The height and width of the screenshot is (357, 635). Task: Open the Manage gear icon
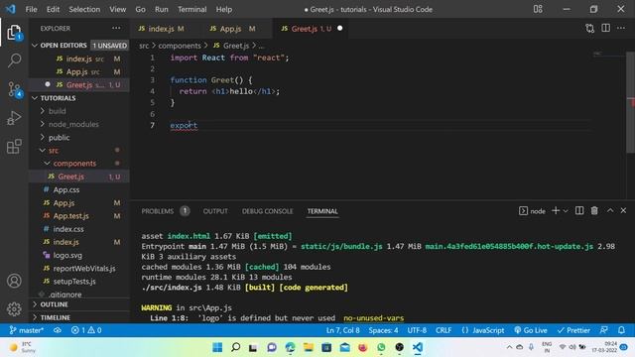(x=14, y=308)
